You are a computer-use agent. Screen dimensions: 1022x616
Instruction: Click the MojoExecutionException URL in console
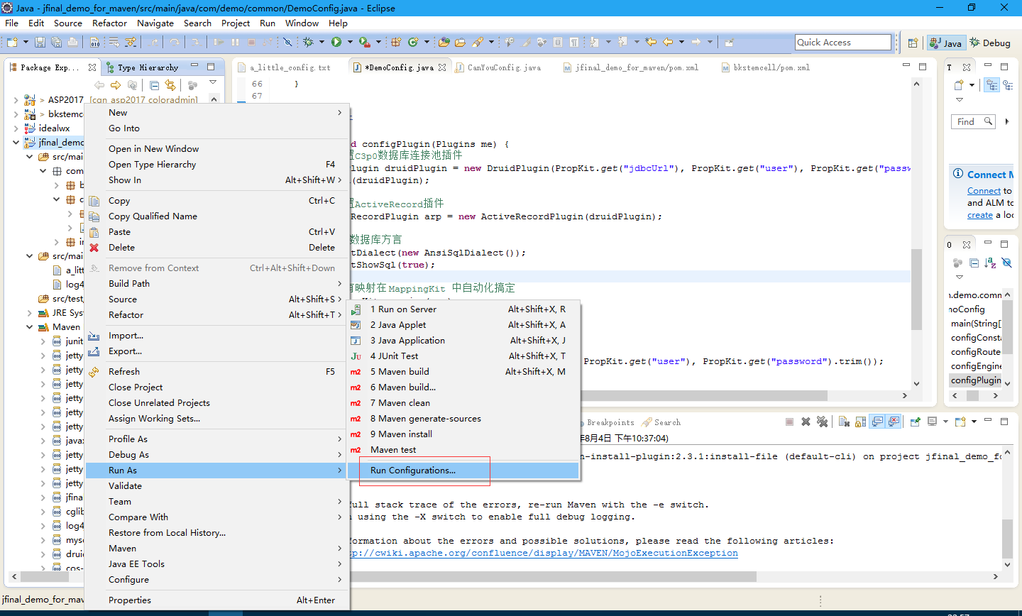coord(543,554)
